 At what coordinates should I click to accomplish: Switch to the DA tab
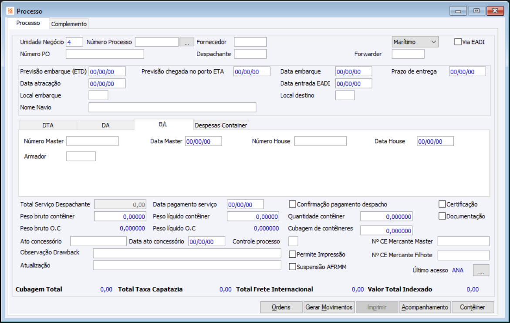pos(105,126)
